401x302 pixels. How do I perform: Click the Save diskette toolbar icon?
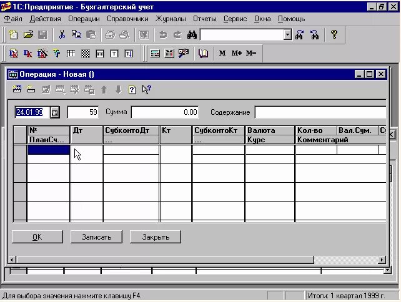tap(42, 34)
